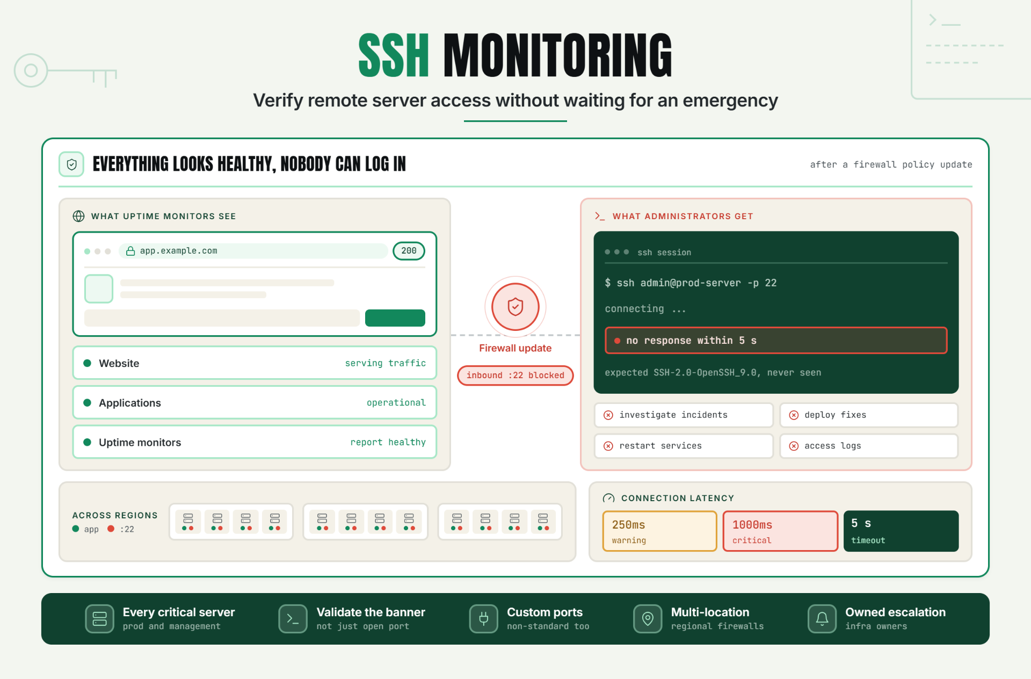
Task: Click the globe icon next to What Uptime Monitors See
Action: tap(78, 216)
